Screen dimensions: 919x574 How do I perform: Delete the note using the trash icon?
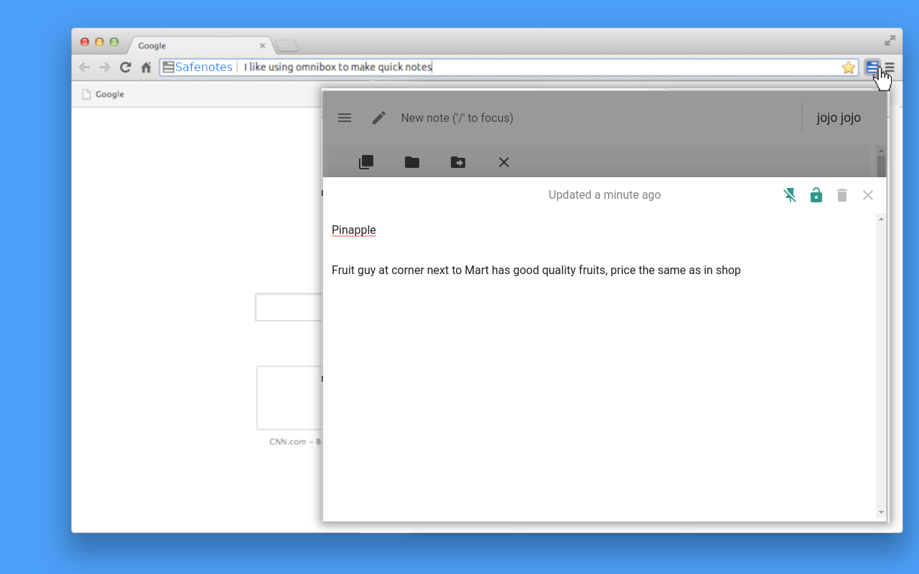pyautogui.click(x=841, y=195)
